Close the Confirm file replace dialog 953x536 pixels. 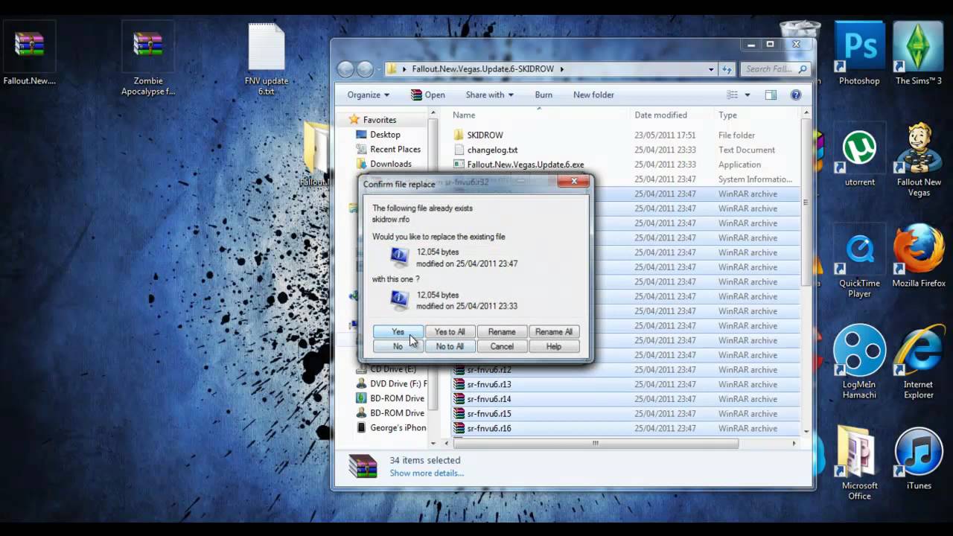pos(573,182)
